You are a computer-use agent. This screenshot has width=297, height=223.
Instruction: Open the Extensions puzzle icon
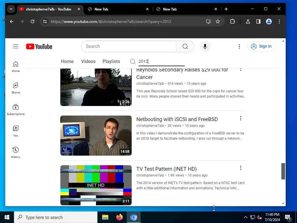232,21
